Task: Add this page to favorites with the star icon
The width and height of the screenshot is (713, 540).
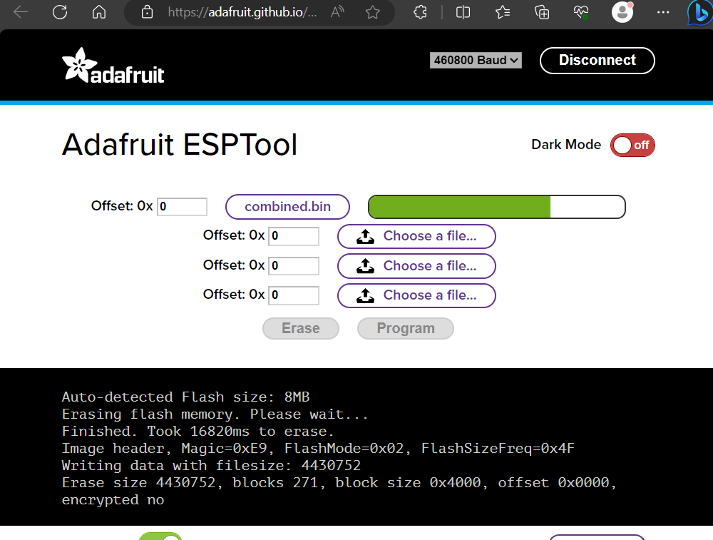Action: (x=372, y=12)
